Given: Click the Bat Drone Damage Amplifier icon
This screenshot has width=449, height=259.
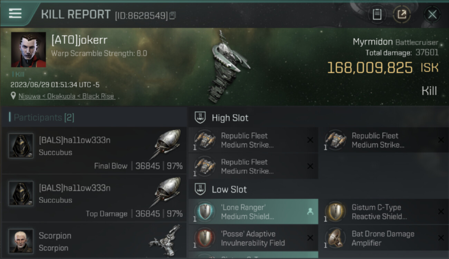Looking at the screenshot, I should click(x=335, y=238).
